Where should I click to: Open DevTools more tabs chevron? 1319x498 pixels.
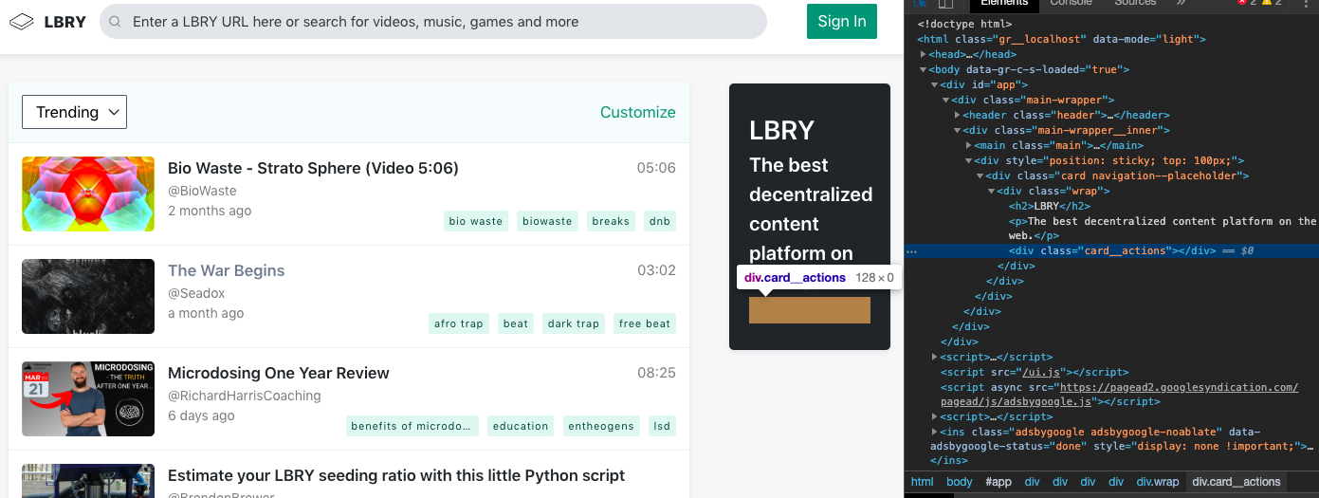coord(1181,4)
